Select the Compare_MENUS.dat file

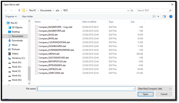(49, 54)
